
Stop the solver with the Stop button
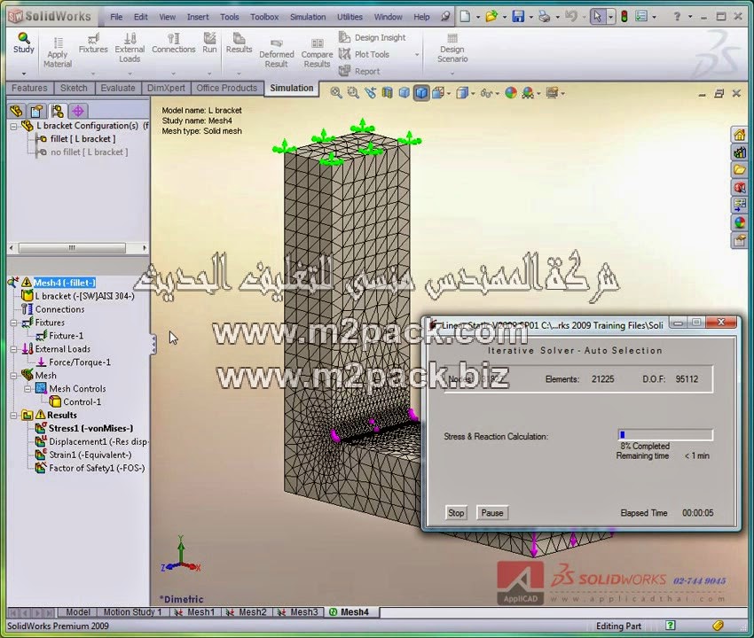point(456,512)
